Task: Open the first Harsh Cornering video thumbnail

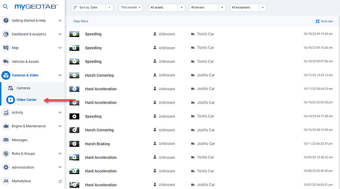Action: [74, 75]
